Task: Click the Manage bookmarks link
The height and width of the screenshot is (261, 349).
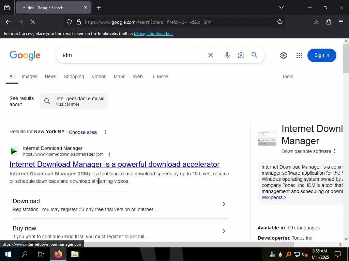Action: point(153,34)
